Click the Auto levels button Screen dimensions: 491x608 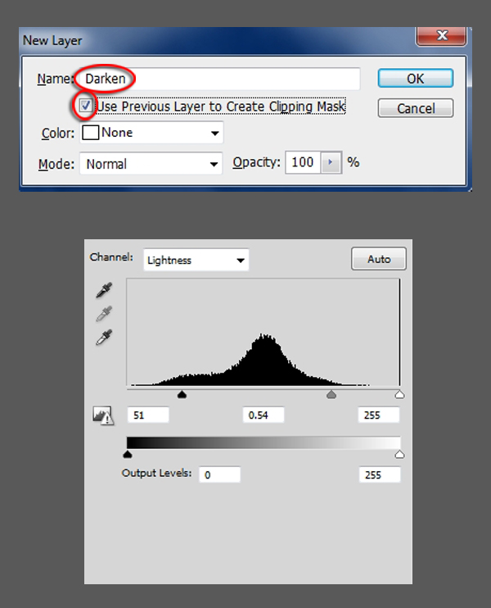(379, 259)
